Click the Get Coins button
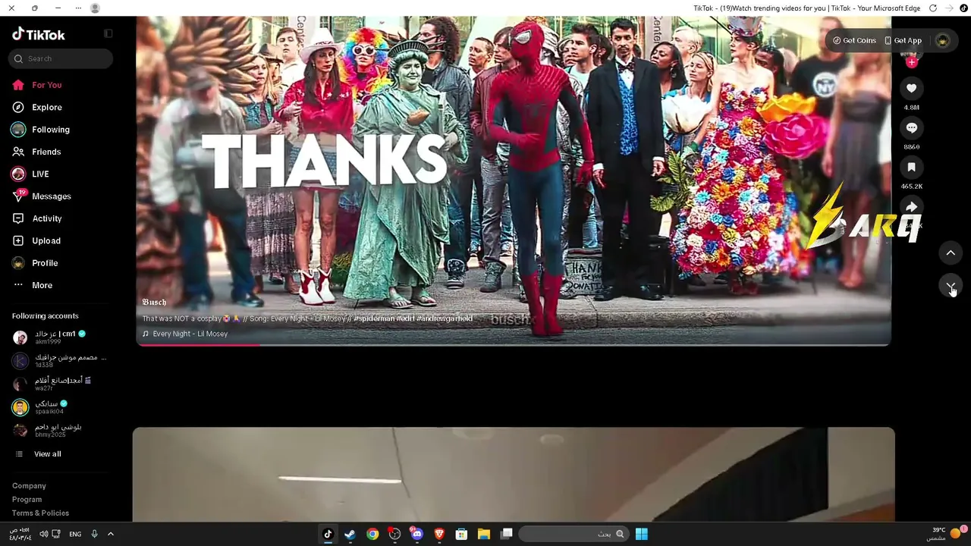Image resolution: width=971 pixels, height=546 pixels. pyautogui.click(x=854, y=40)
